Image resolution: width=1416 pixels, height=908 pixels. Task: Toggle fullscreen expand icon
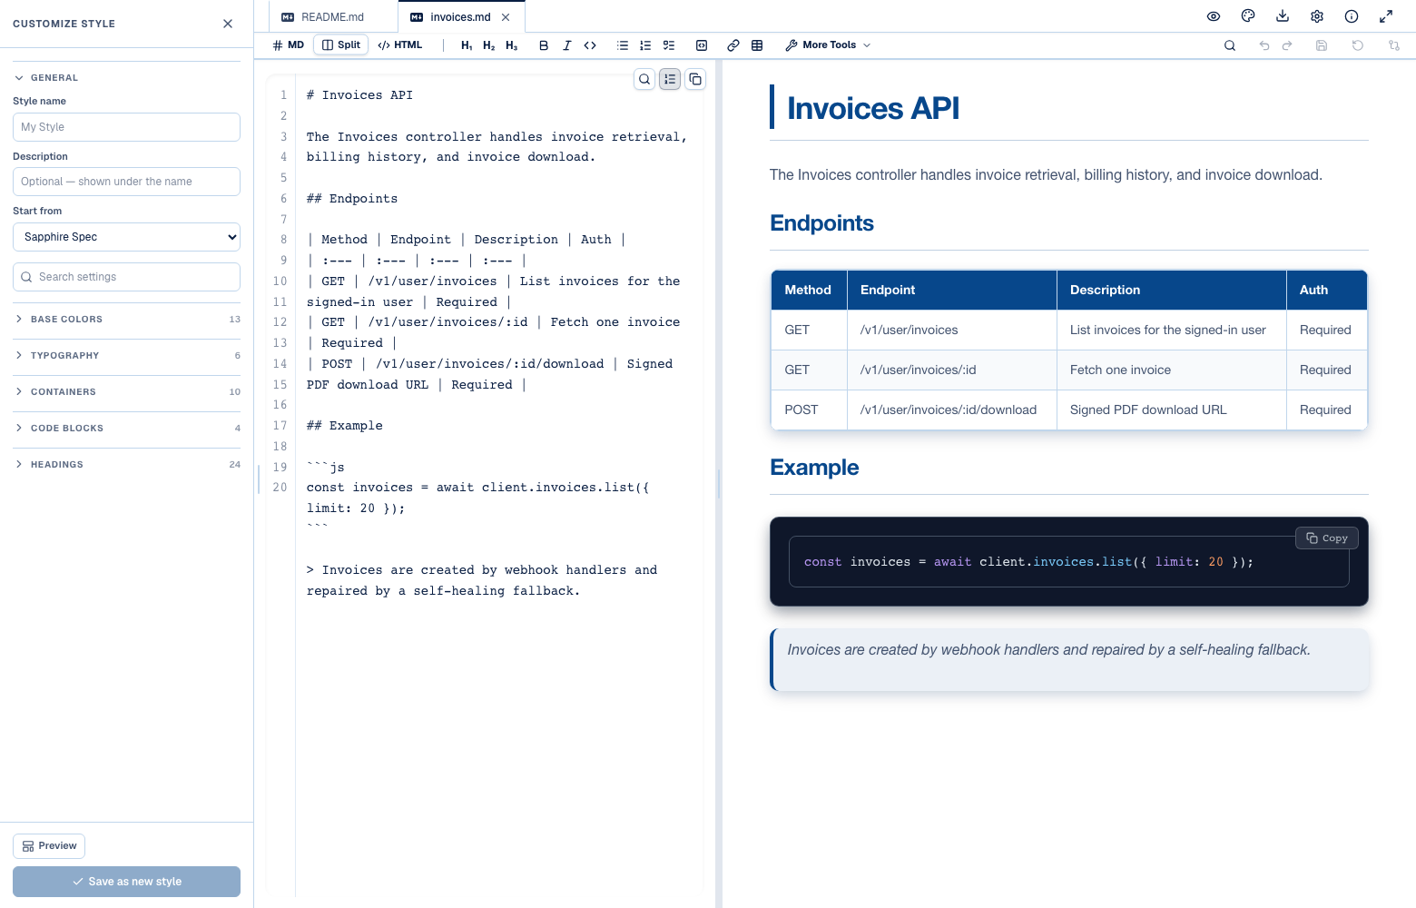click(x=1386, y=16)
